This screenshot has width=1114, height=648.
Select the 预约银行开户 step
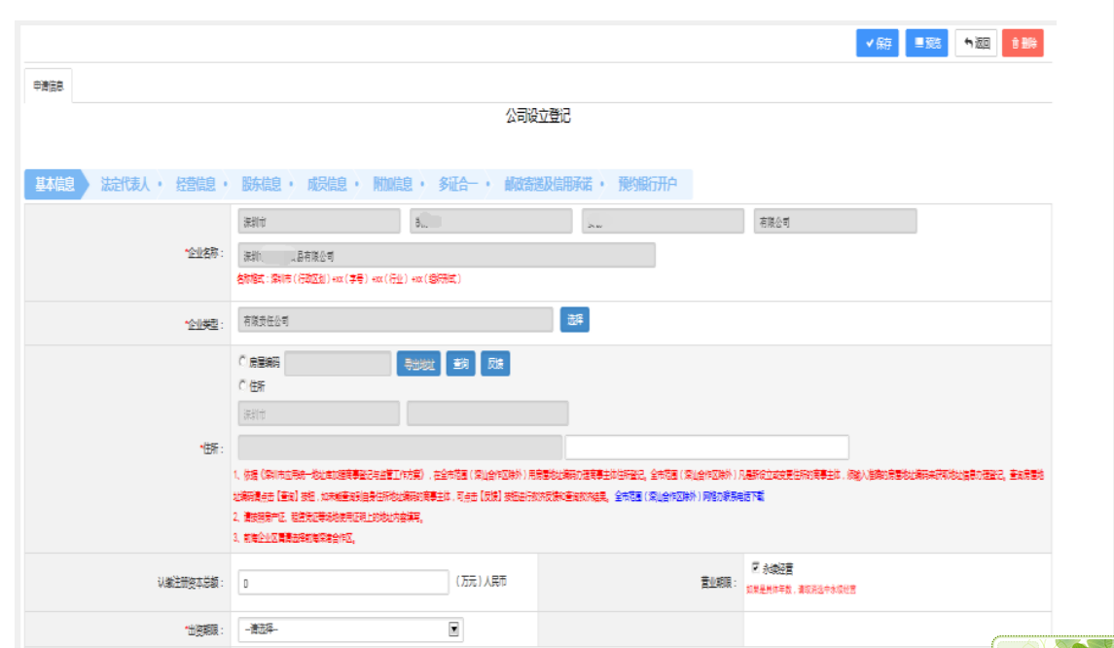[x=647, y=184]
